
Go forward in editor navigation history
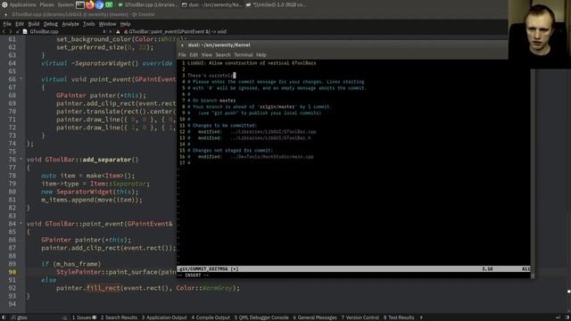tap(10, 32)
